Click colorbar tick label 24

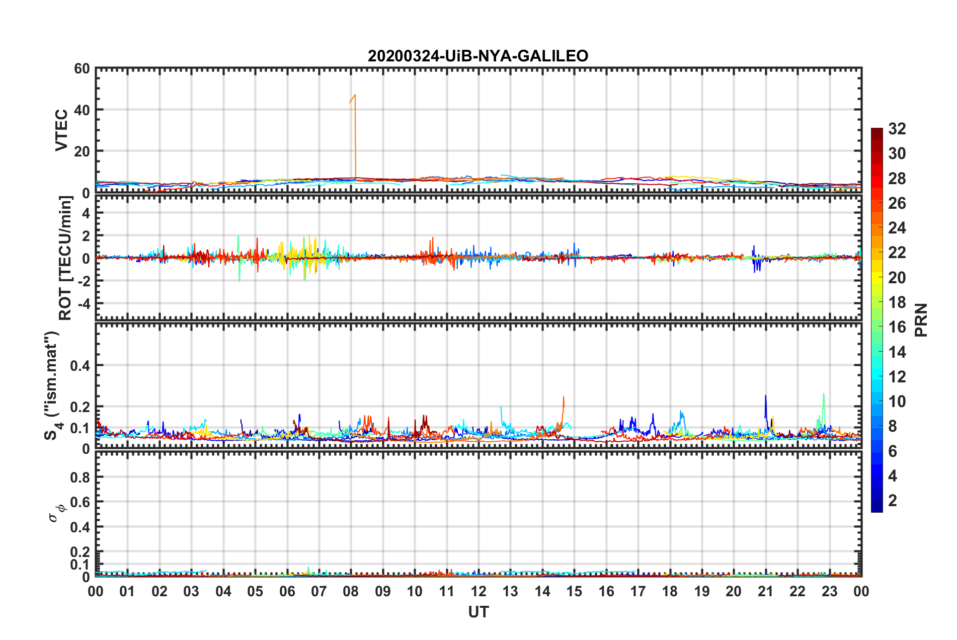point(897,228)
